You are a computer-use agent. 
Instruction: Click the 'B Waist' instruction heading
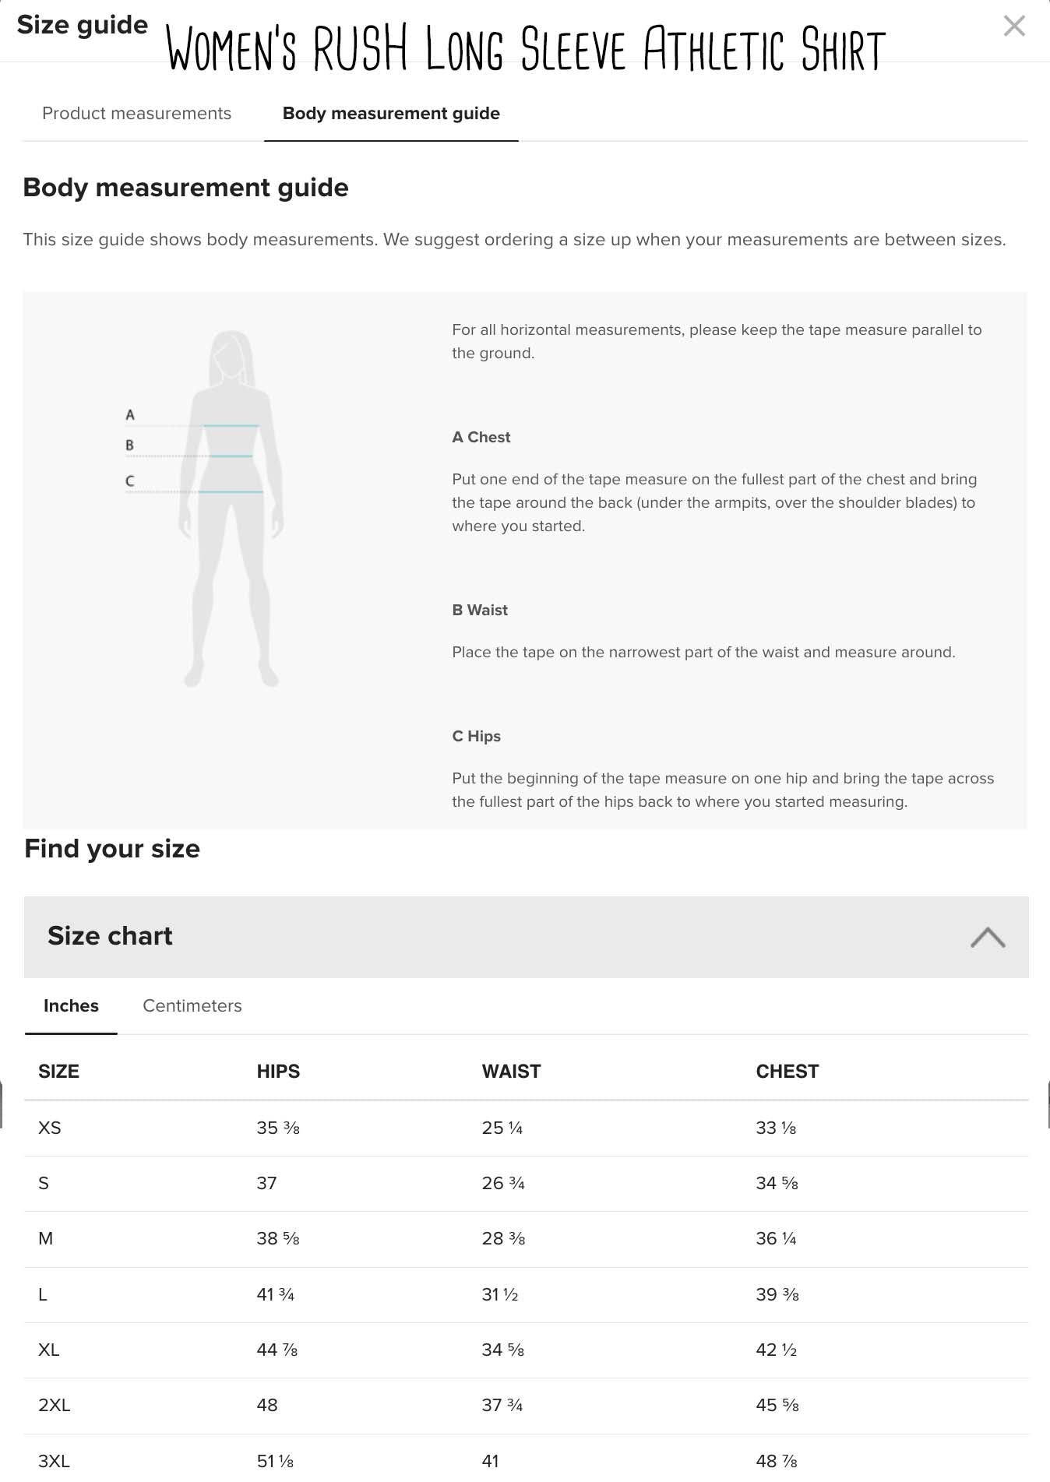(480, 611)
